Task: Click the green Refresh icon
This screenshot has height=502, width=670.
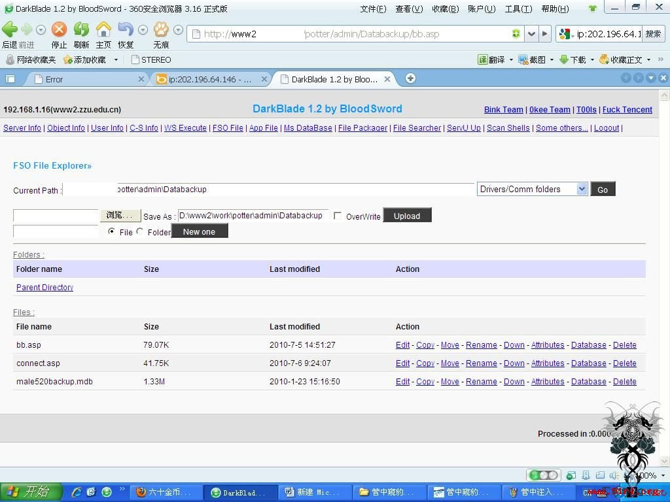Action: click(x=81, y=29)
